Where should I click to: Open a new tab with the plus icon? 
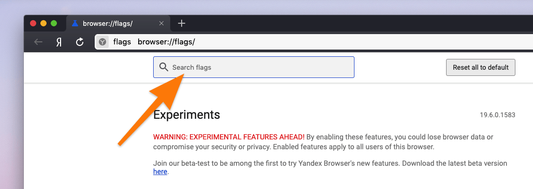[182, 23]
